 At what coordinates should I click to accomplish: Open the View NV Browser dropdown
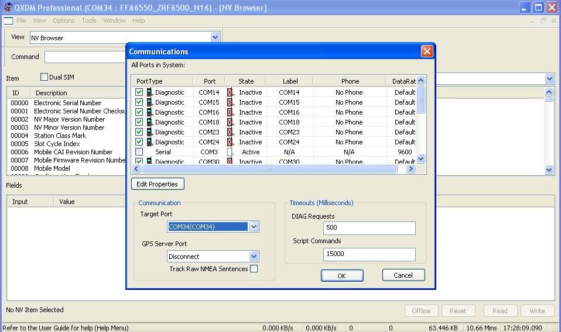[x=215, y=37]
